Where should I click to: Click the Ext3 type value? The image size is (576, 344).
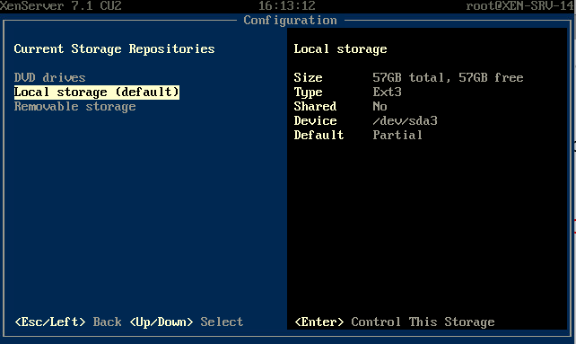pyautogui.click(x=387, y=92)
